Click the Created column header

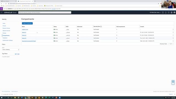(x=142, y=27)
